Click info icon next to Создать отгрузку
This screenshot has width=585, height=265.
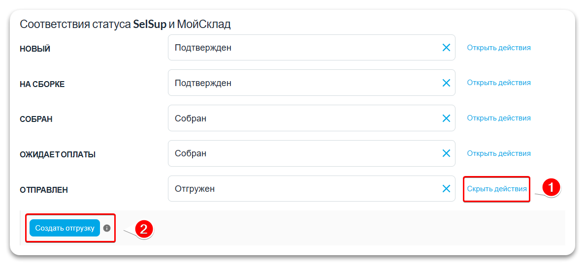(107, 228)
